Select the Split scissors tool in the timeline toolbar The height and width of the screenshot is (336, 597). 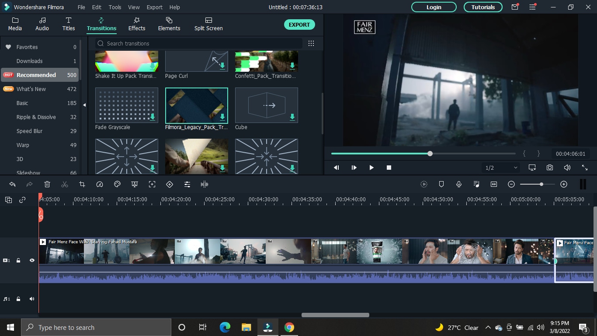[x=65, y=184]
